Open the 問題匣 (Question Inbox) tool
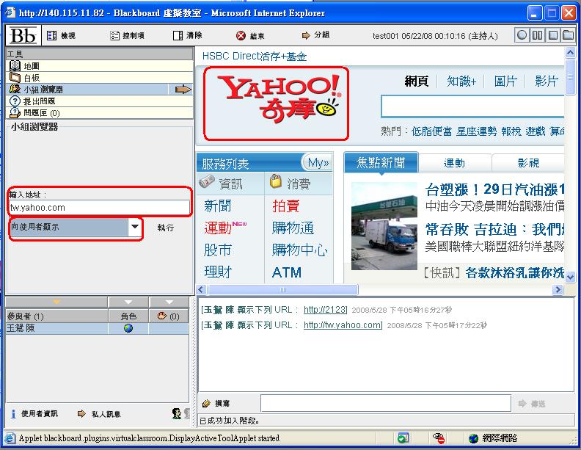 tap(40, 112)
